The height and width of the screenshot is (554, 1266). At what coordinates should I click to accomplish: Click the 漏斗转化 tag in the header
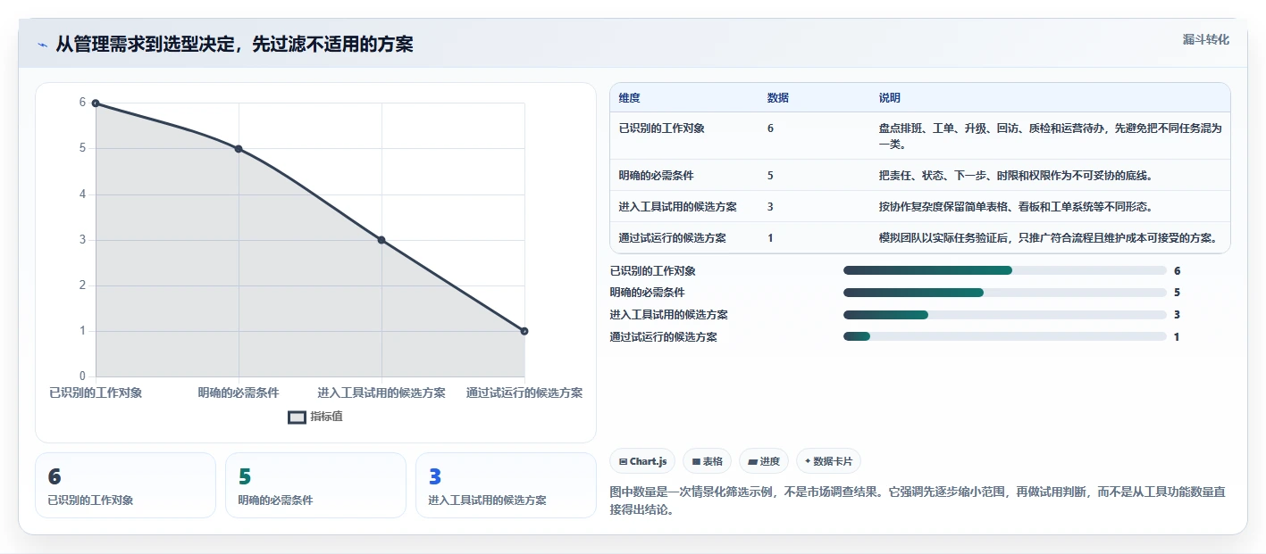1205,39
